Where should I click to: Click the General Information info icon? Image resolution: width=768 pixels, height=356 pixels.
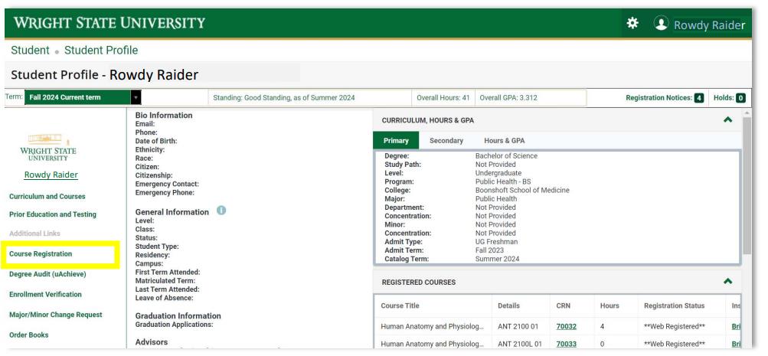click(x=221, y=211)
